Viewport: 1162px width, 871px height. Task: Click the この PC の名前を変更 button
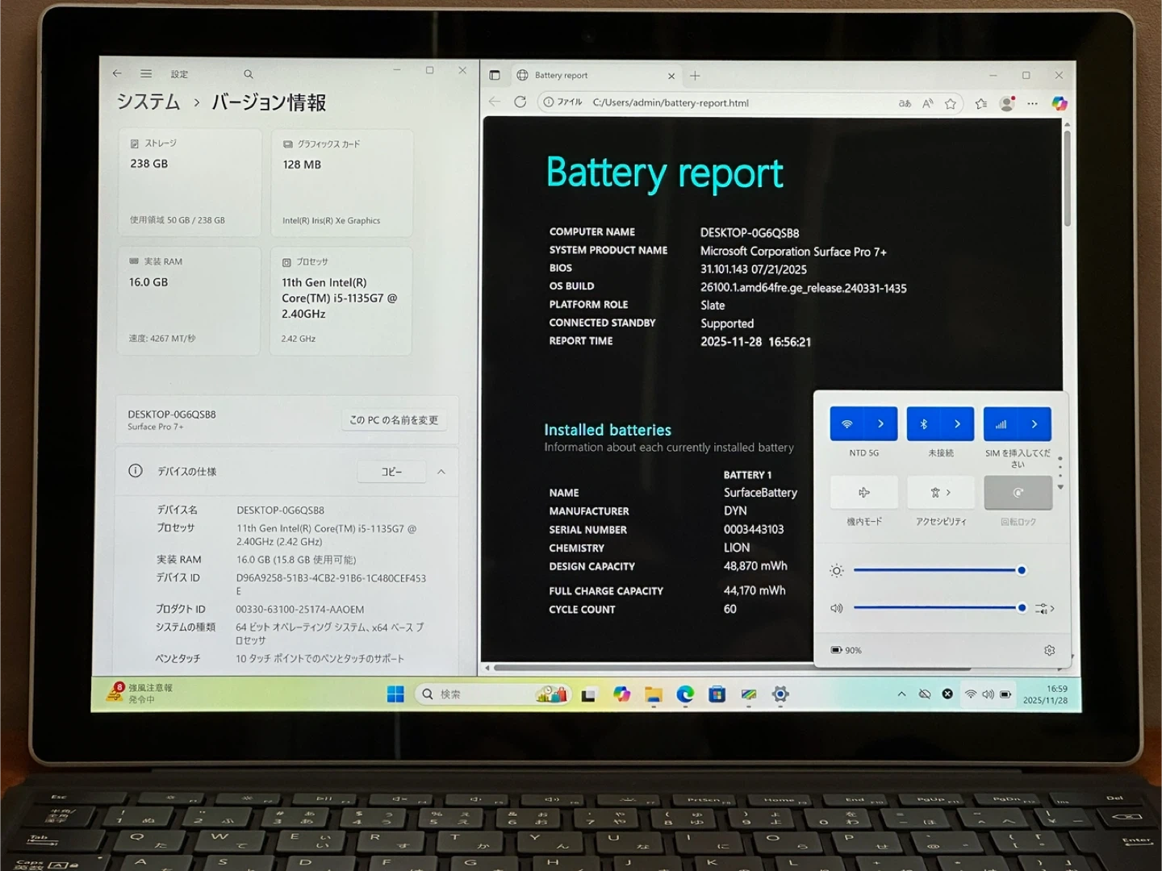pos(394,420)
